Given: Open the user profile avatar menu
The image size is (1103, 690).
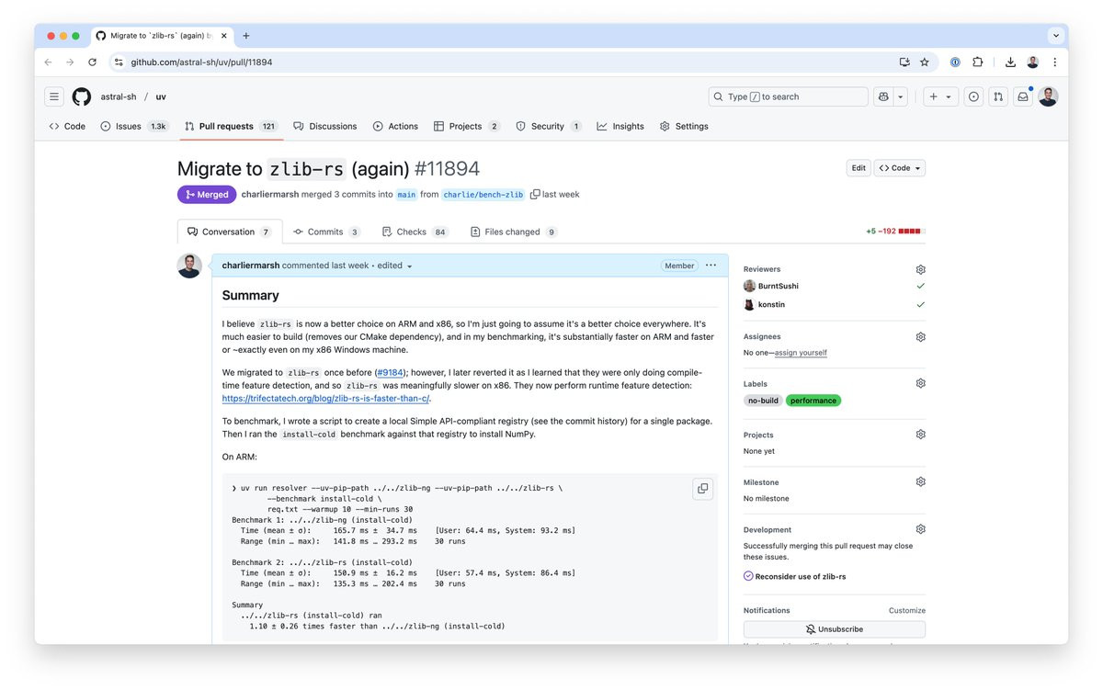Looking at the screenshot, I should coord(1048,96).
